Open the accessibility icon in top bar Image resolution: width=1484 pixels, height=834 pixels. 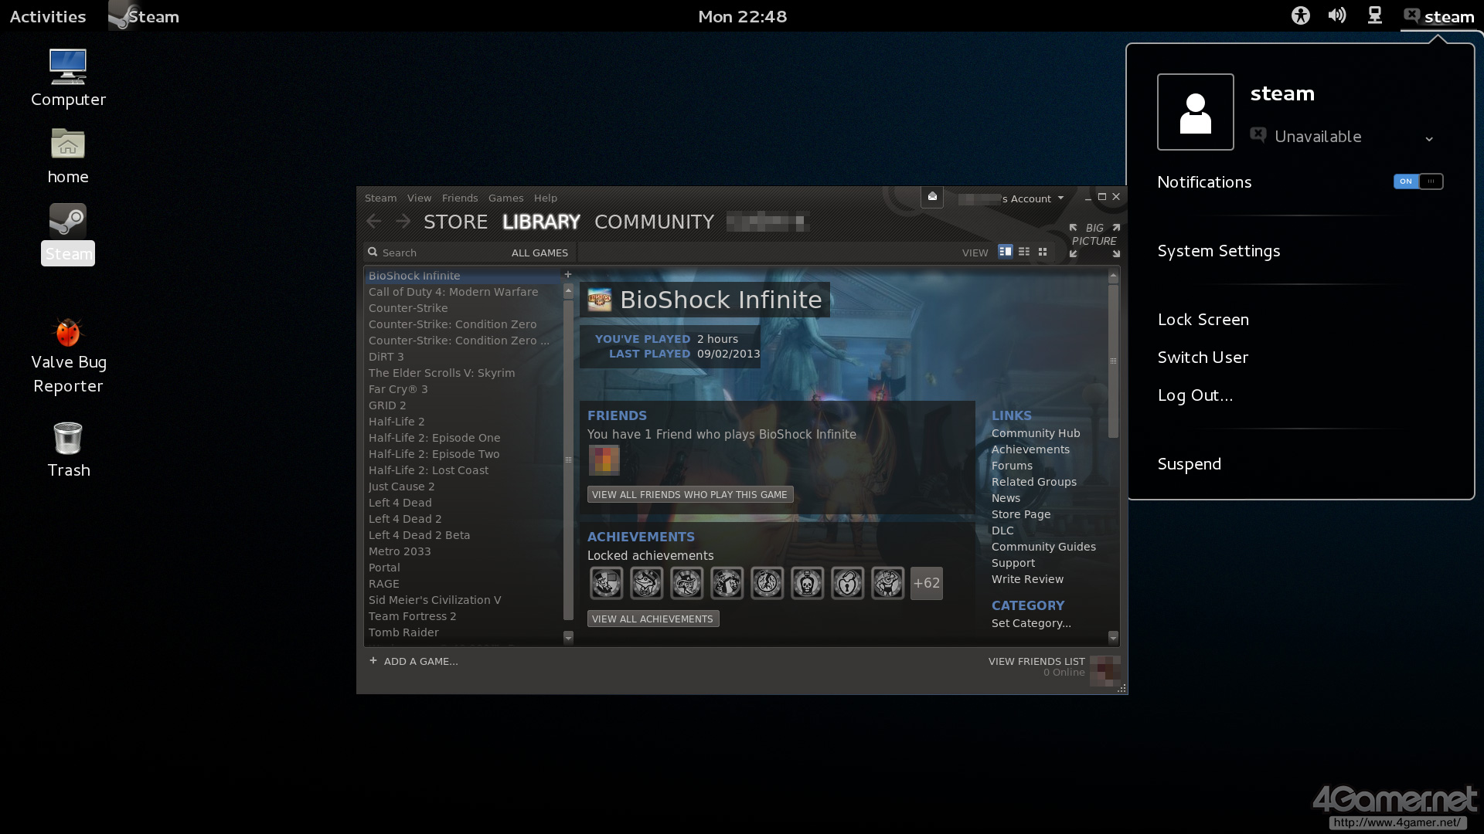click(x=1301, y=15)
